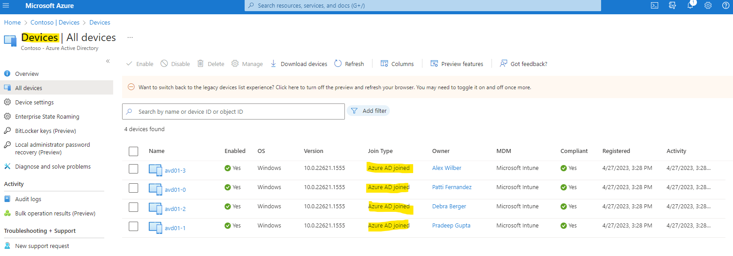
Task: Select All devices in the sidebar
Action: [57, 88]
